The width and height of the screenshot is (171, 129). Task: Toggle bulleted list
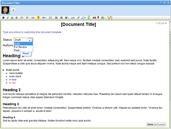[50, 18]
